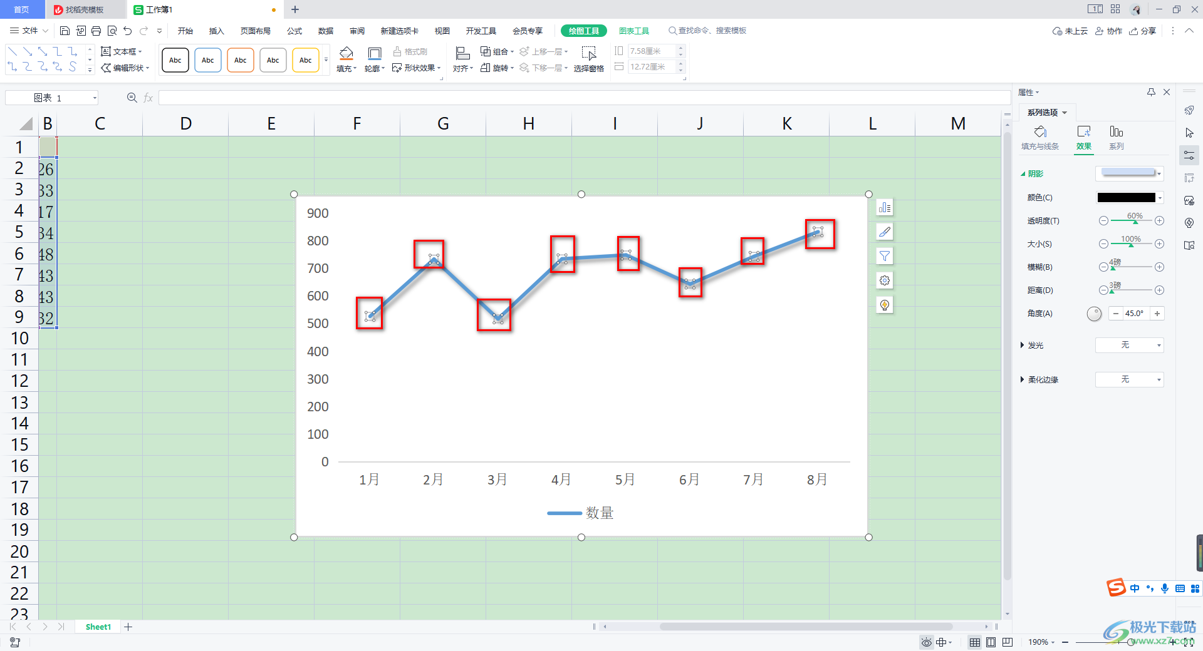Viewport: 1203px width, 651px height.
Task: Click the chart style brush button
Action: pos(884,232)
